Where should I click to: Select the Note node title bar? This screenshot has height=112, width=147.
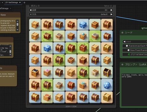point(10,15)
